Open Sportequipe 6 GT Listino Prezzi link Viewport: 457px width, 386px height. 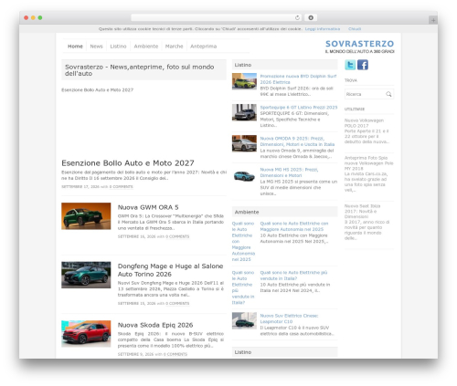[299, 108]
